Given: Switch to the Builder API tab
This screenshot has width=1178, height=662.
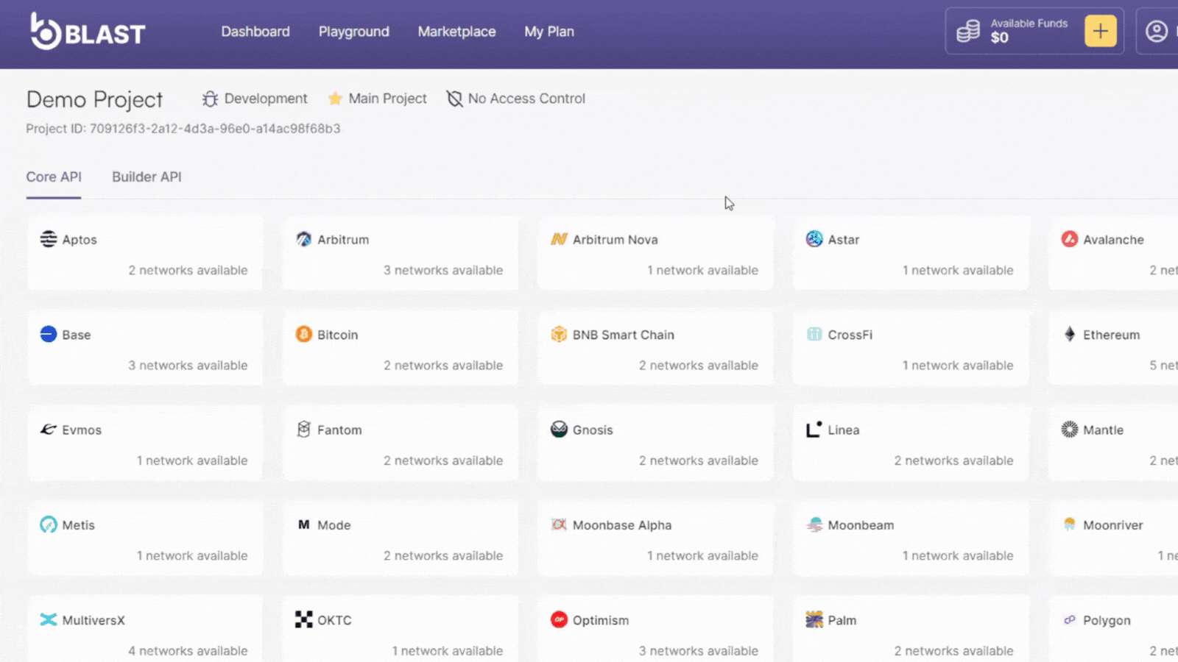Looking at the screenshot, I should click(x=147, y=177).
